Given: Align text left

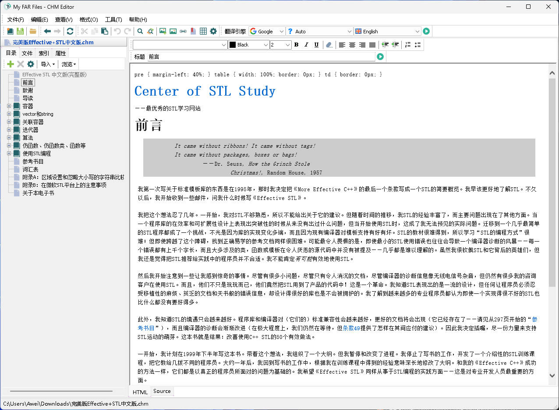Looking at the screenshot, I should tap(342, 45).
